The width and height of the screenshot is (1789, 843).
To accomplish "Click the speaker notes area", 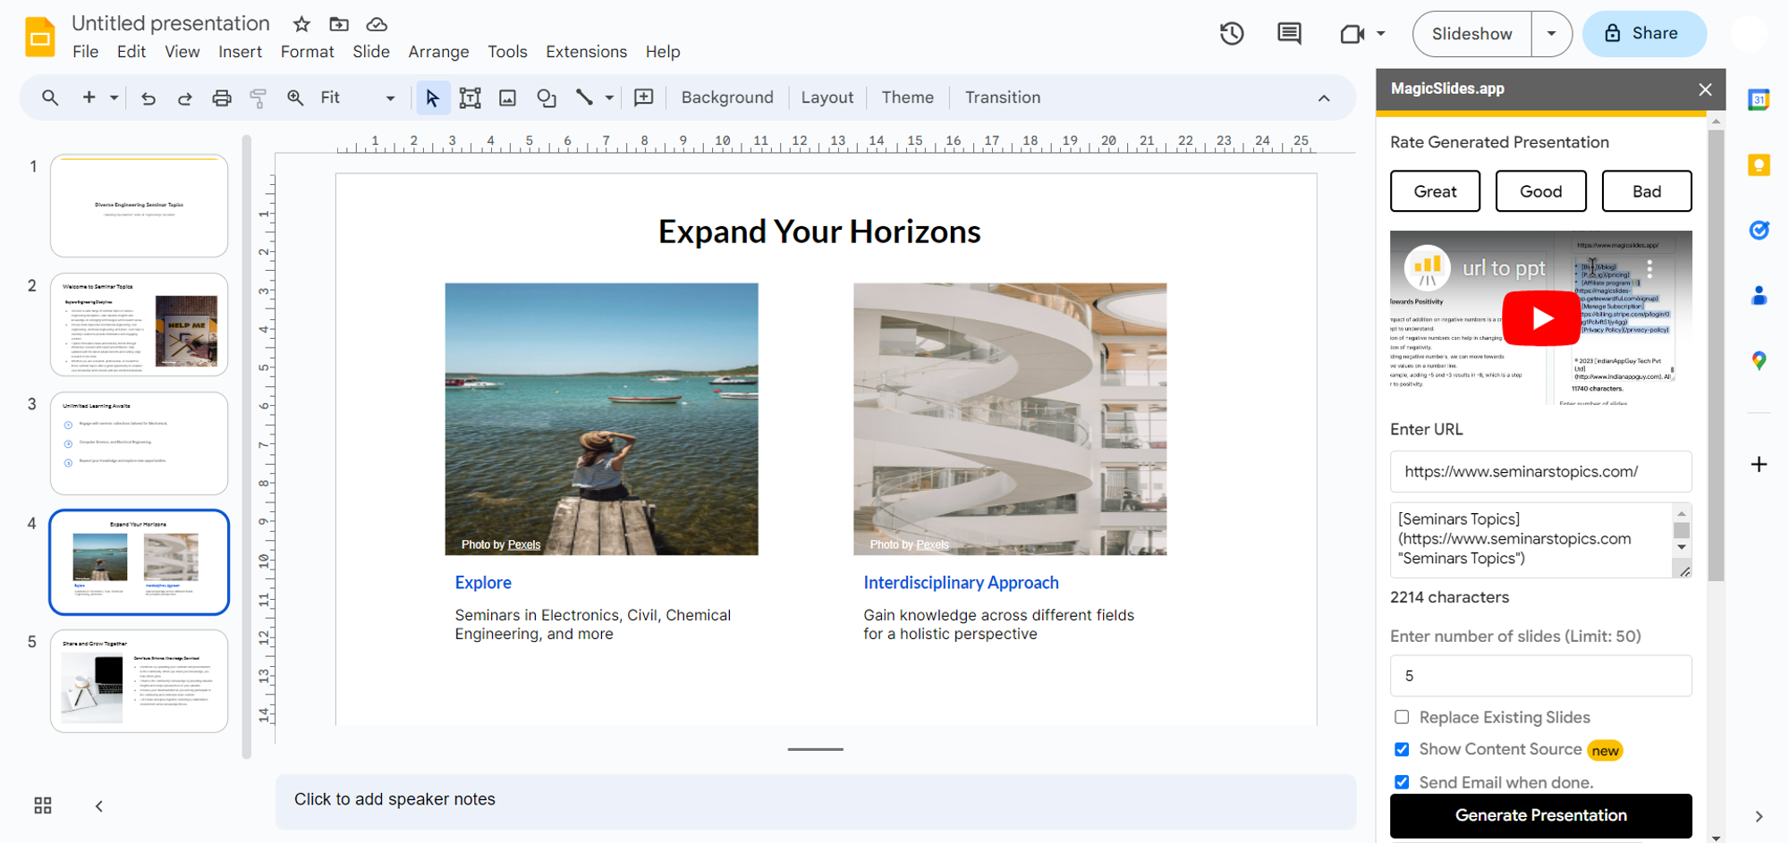I will (x=815, y=800).
